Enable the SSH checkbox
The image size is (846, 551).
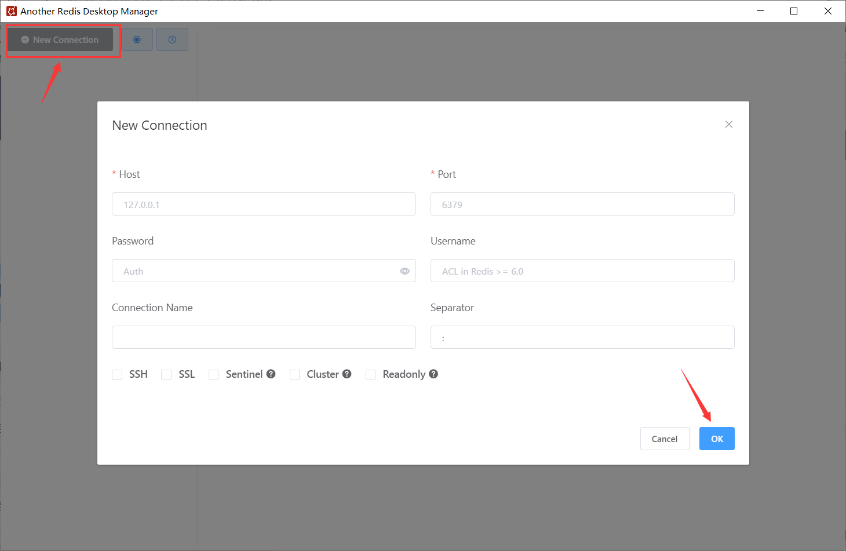117,375
